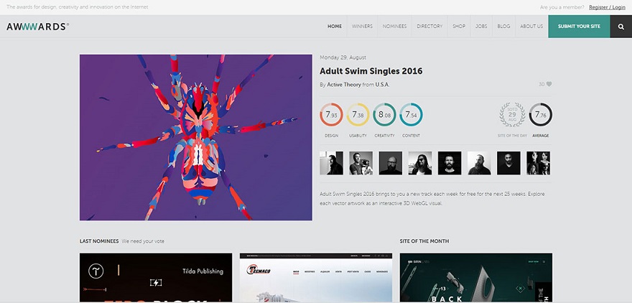Open the Tecmaco nominee thumbnail

click(x=316, y=278)
